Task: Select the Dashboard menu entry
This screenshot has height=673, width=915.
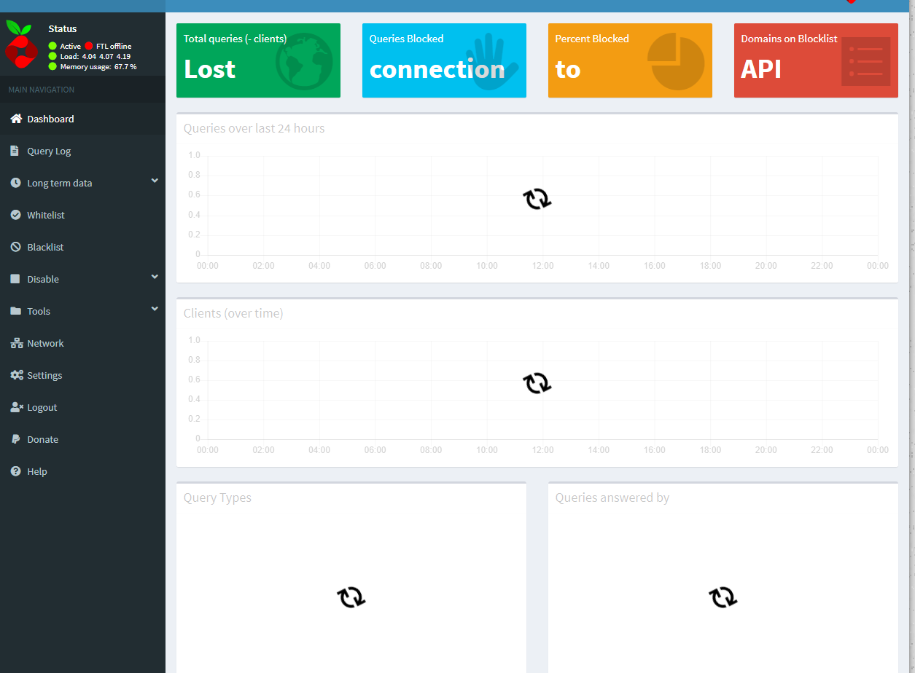Action: [x=50, y=119]
